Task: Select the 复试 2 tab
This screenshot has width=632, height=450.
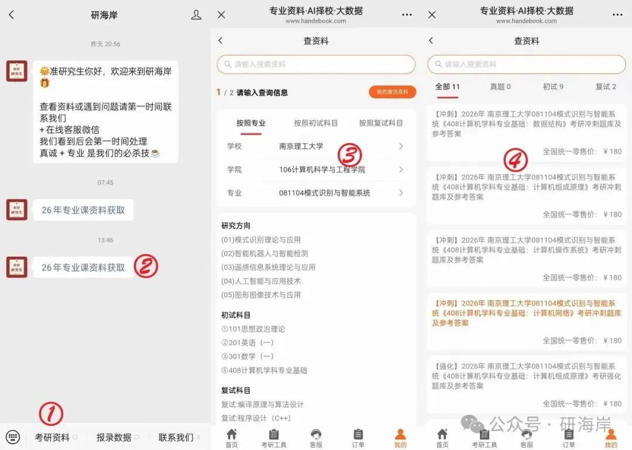Action: (x=606, y=87)
